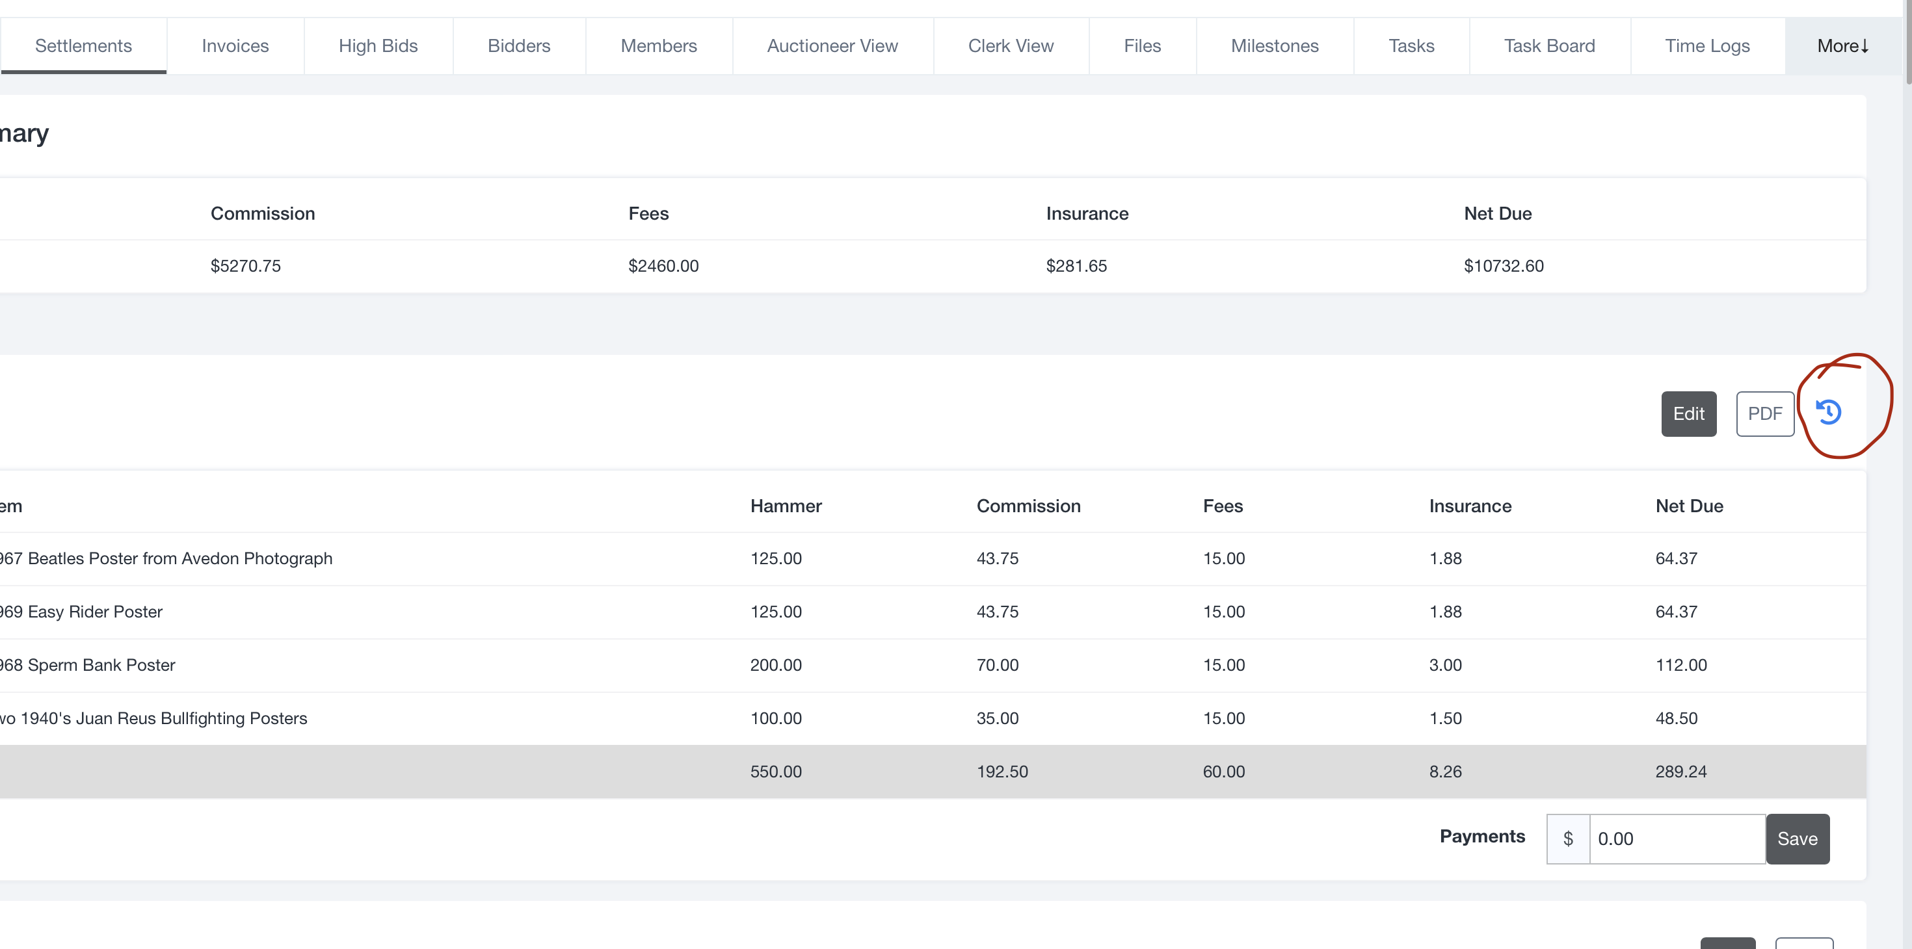This screenshot has width=1912, height=949.
Task: Open the Files tab
Action: click(x=1141, y=46)
